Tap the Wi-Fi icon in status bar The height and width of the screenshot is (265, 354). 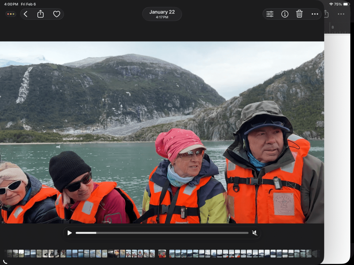[x=331, y=4]
